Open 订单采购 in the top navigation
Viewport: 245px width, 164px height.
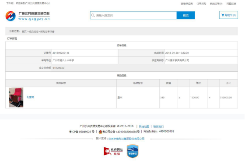pos(201,3)
